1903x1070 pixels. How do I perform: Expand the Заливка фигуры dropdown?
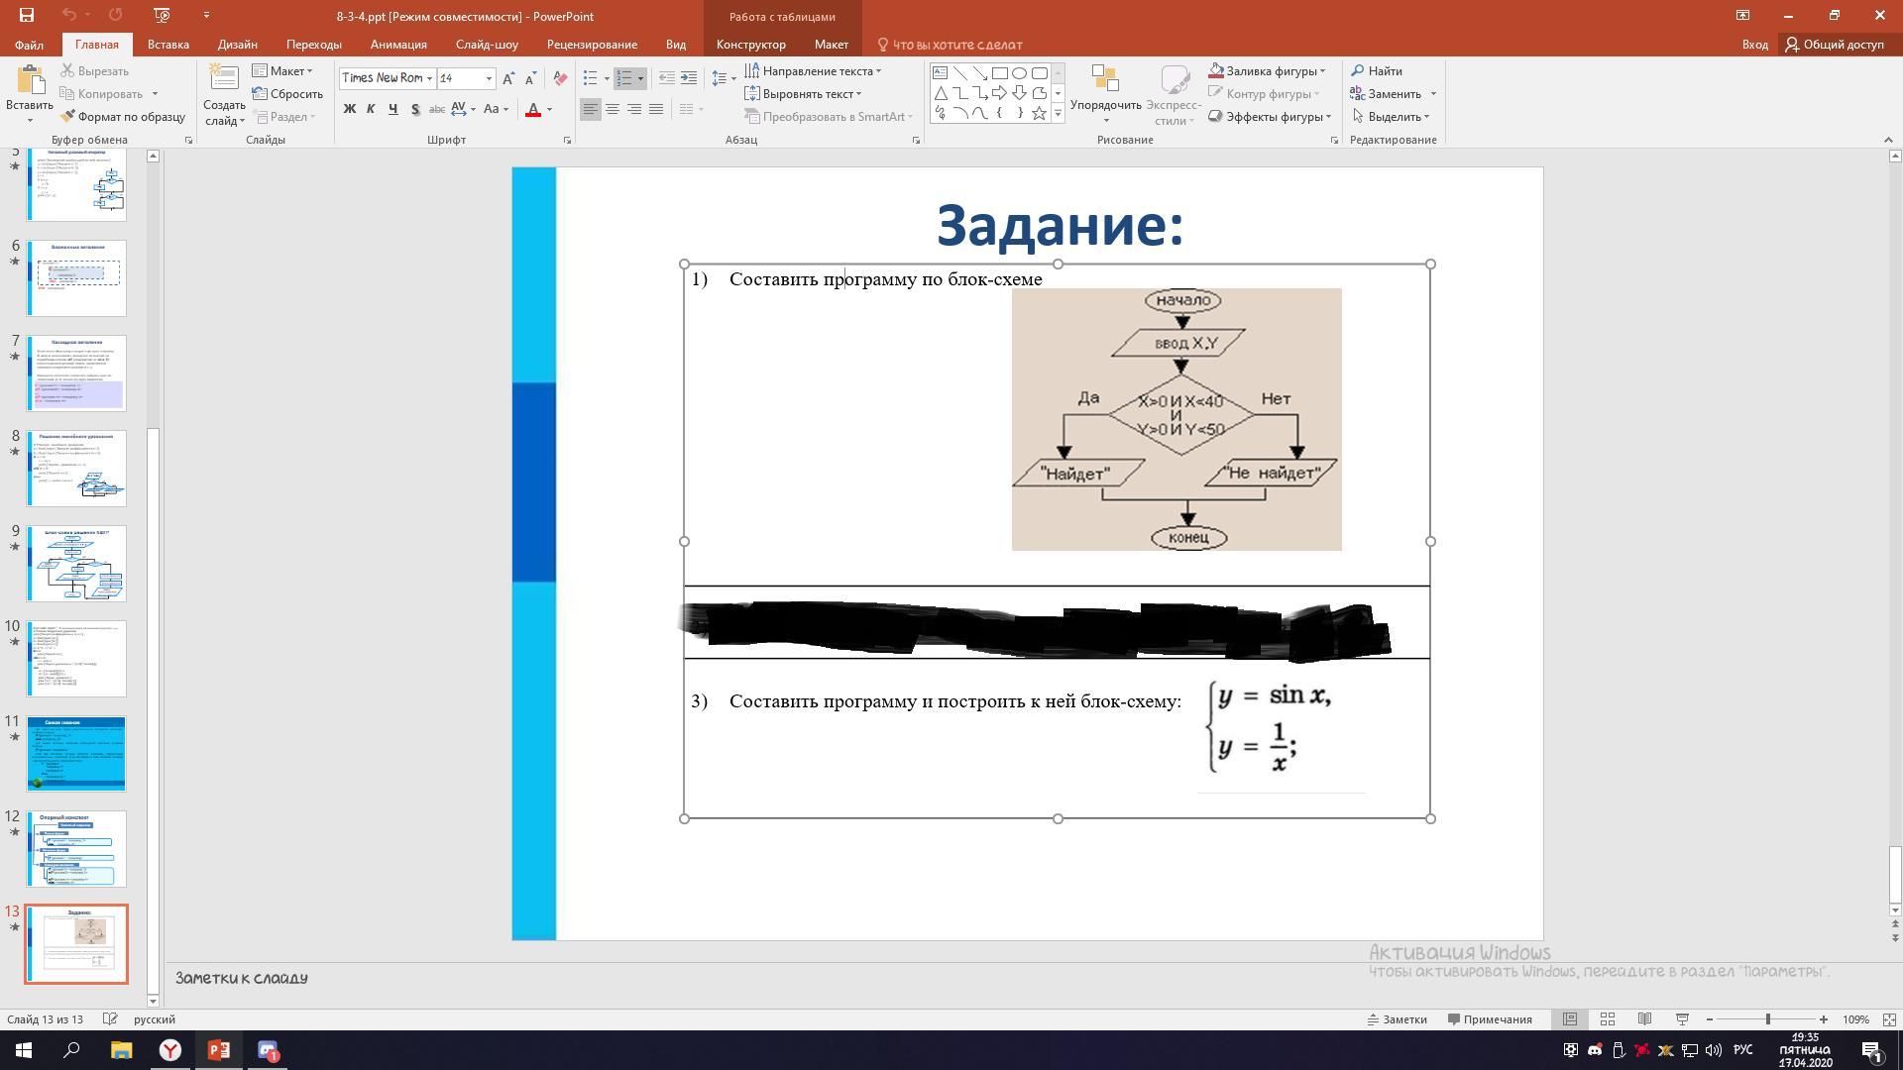coord(1322,71)
